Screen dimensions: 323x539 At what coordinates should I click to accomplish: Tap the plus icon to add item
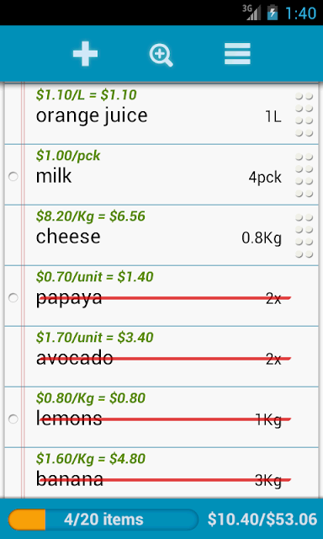(85, 54)
